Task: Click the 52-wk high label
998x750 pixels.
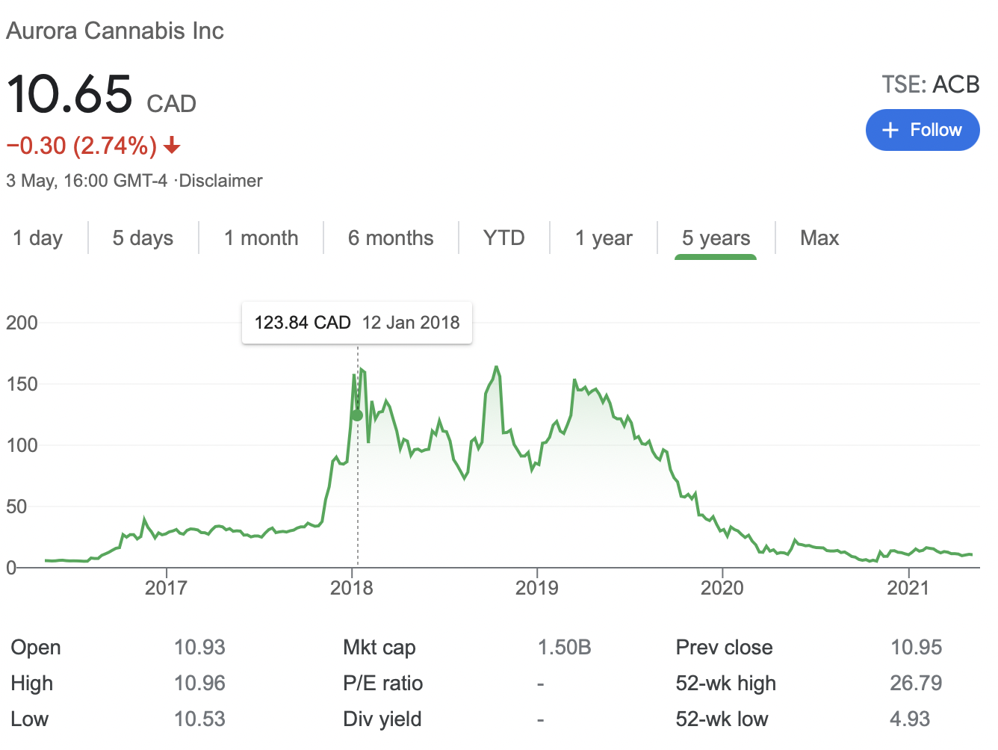Action: (726, 684)
